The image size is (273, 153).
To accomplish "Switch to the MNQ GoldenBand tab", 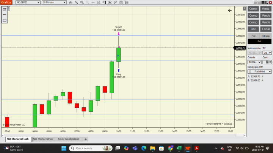I will pos(69,139).
